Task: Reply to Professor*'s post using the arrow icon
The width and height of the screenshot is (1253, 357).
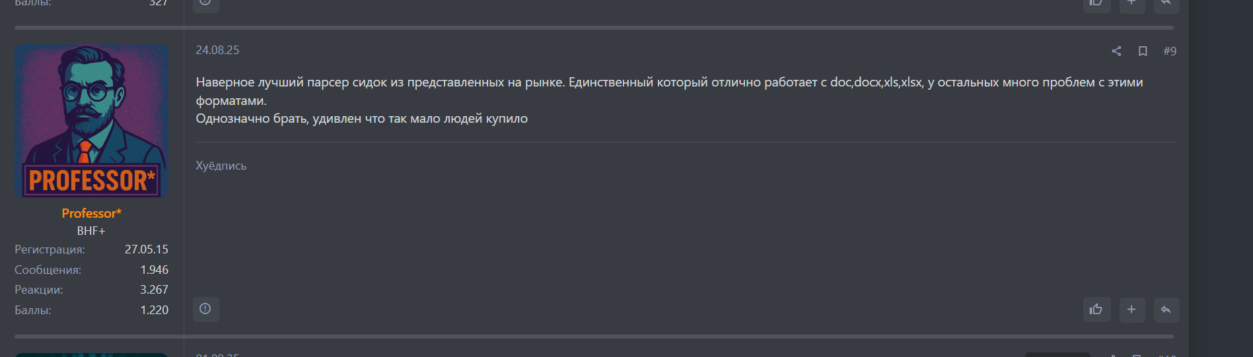Action: (1166, 309)
